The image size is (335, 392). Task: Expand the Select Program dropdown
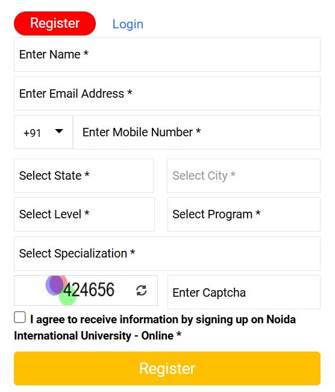point(244,214)
